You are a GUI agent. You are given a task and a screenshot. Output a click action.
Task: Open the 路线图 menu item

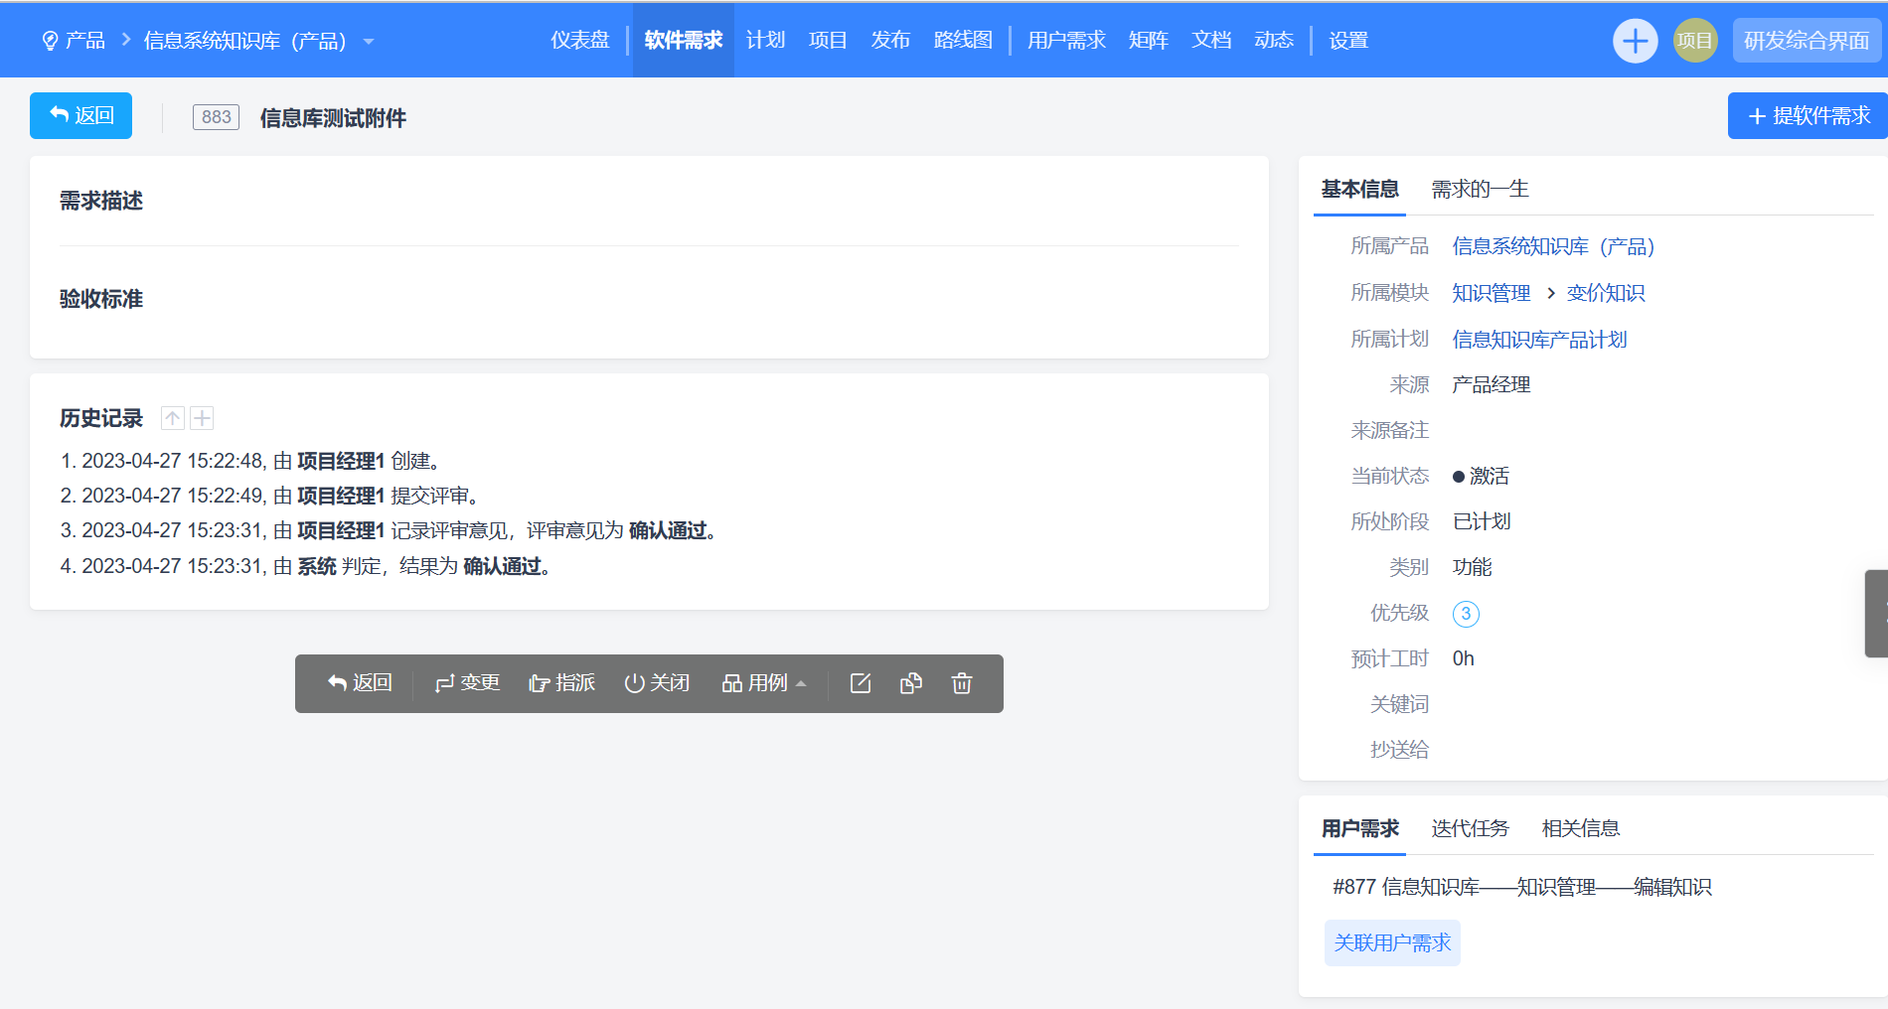tap(963, 40)
